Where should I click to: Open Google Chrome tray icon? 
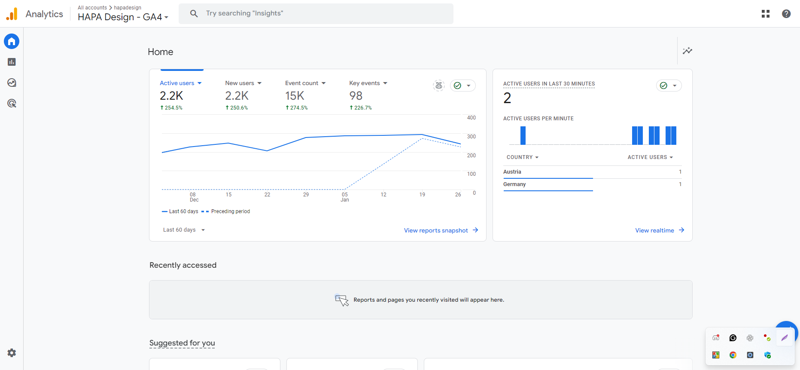(733, 355)
